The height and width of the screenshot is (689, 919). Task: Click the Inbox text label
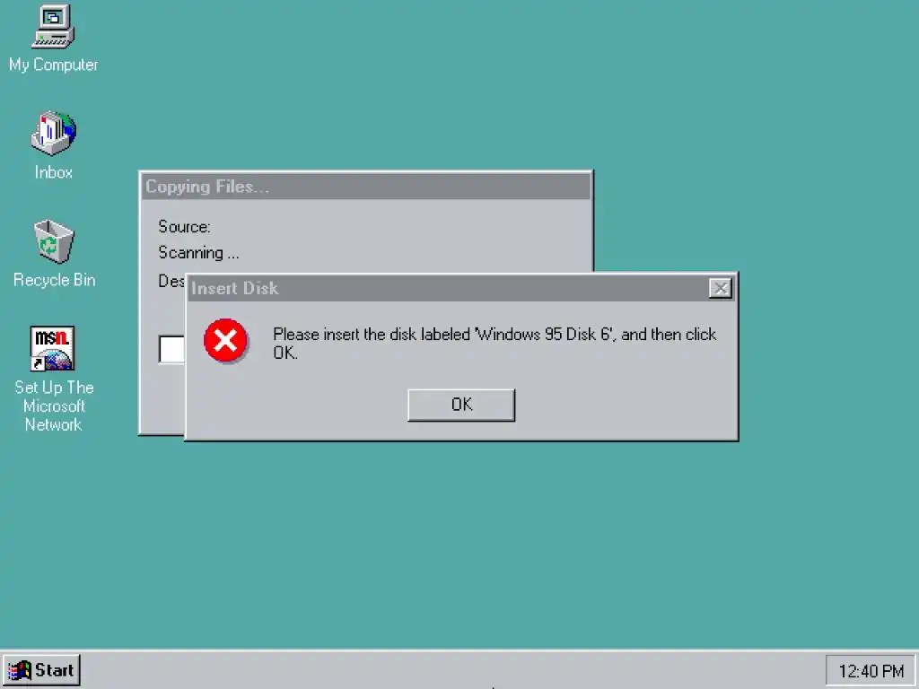point(53,172)
